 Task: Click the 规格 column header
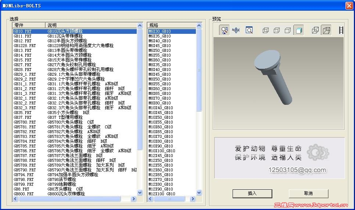tap(172, 25)
